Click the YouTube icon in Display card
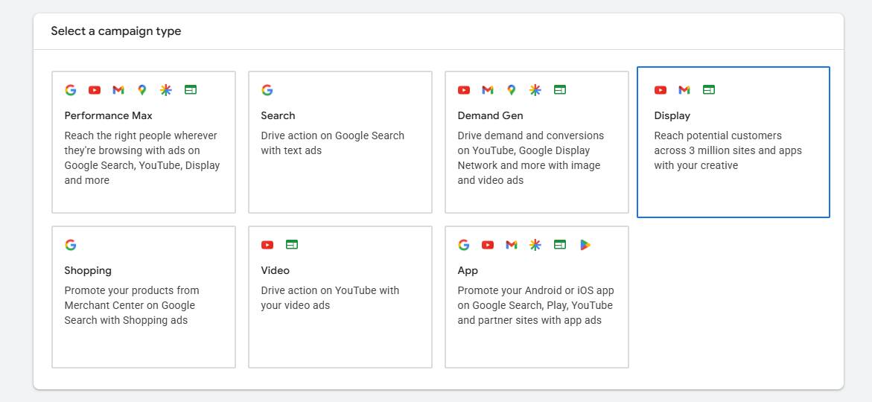Image resolution: width=872 pixels, height=402 pixels. click(661, 90)
